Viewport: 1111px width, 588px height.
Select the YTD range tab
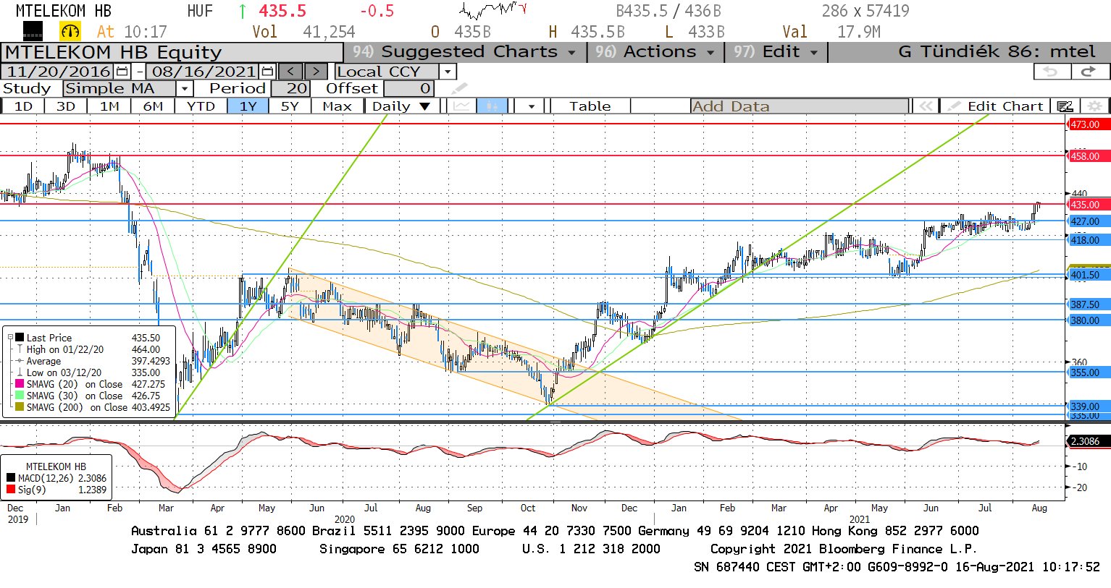201,106
